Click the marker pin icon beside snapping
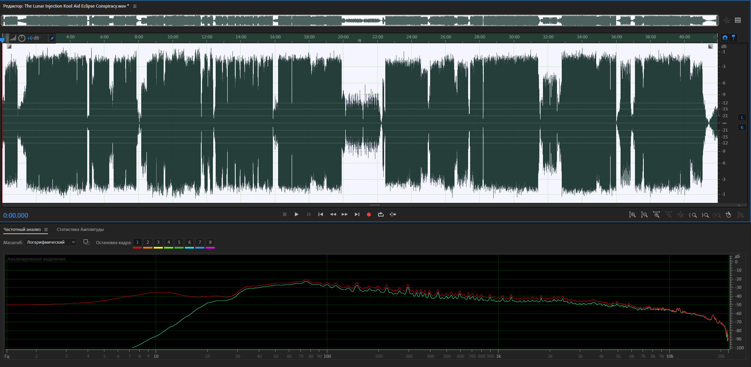Viewport: 751px width, 367px height. [733, 37]
